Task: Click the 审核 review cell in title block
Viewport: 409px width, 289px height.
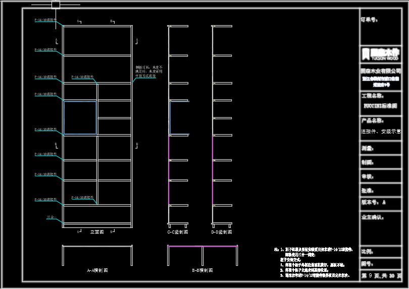Action: coord(380,176)
